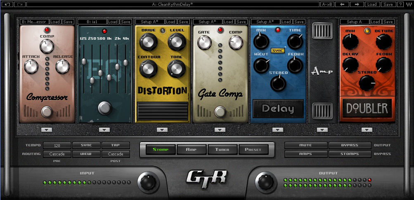Screen dimensions: 414x200
Task: Open the dropdown below the Compressor pedal
Action: coord(47,130)
